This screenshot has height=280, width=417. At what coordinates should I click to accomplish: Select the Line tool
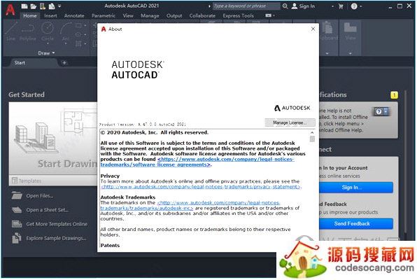10,31
